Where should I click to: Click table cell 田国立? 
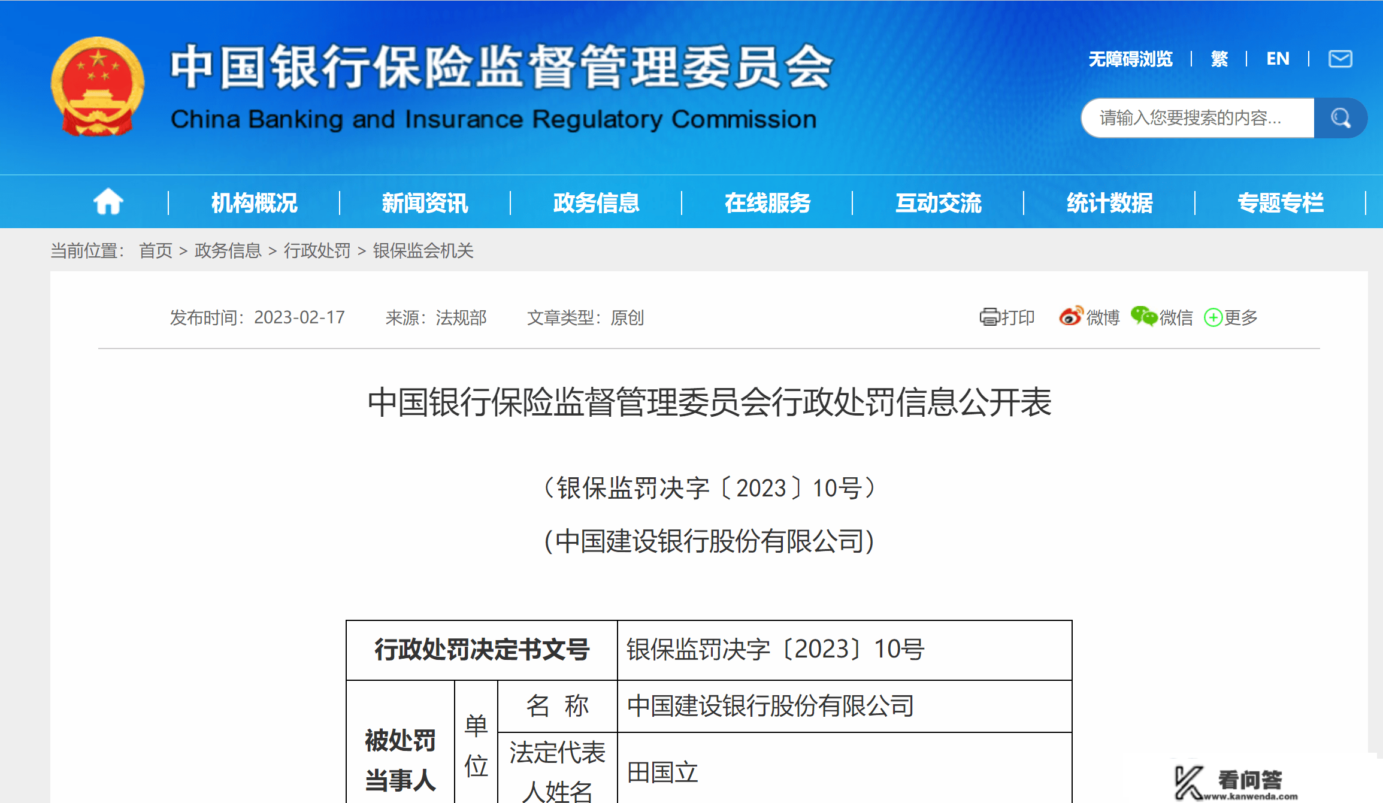(662, 772)
